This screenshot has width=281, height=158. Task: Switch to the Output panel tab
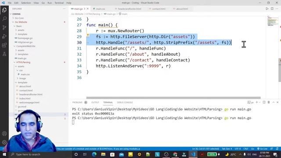pos(95,102)
